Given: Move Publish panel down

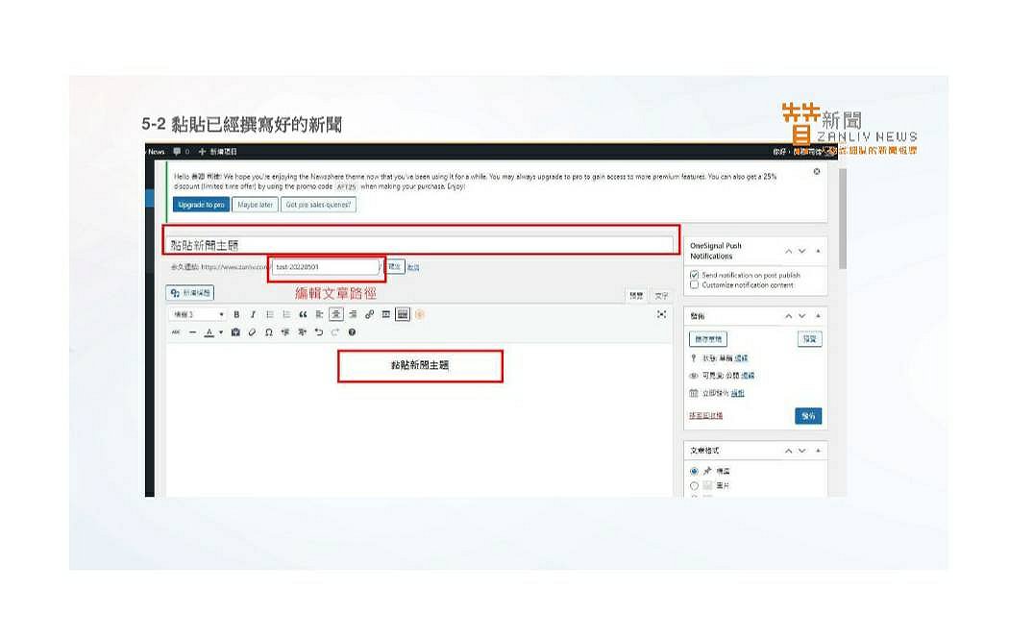Looking at the screenshot, I should click(801, 316).
